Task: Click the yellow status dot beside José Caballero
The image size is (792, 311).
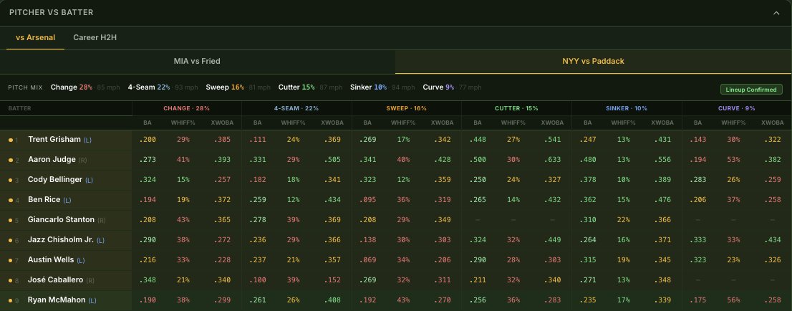Action: [x=11, y=280]
